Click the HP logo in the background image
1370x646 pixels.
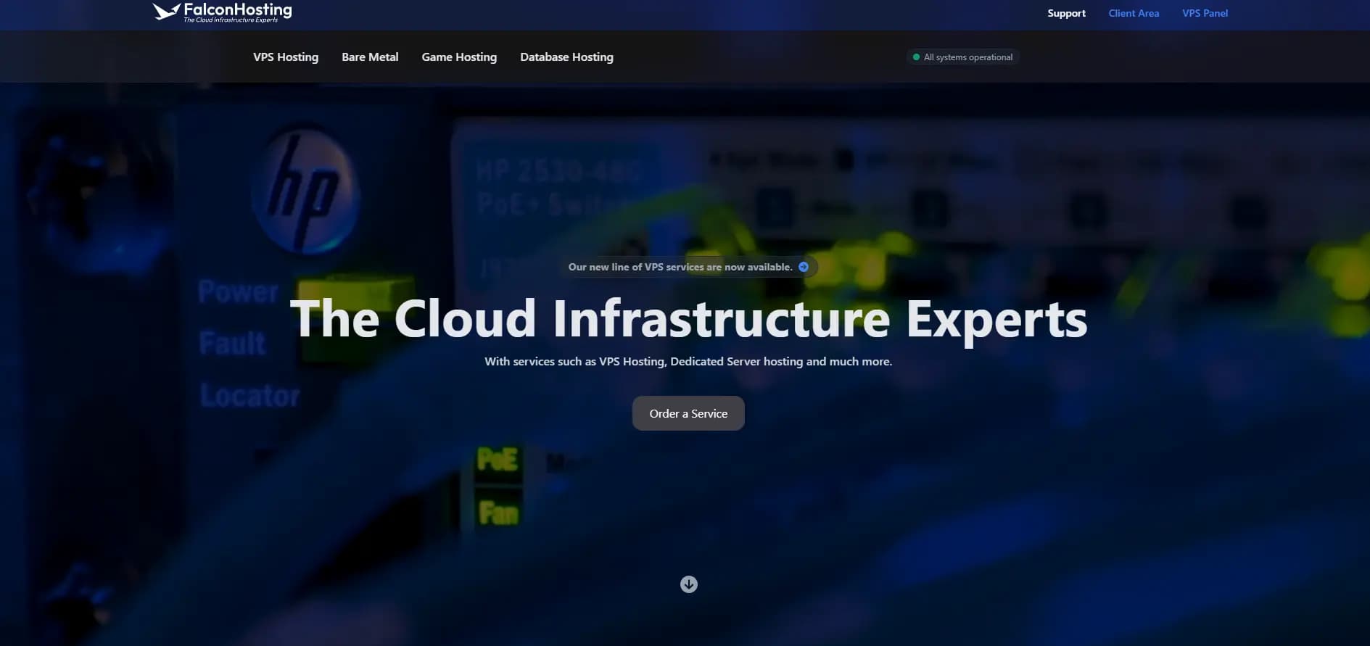(305, 193)
